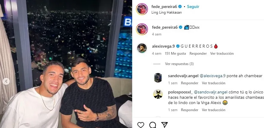The height and width of the screenshot is (128, 264).
Task: Translate polospoosxl_ comment
Action: point(214,110)
